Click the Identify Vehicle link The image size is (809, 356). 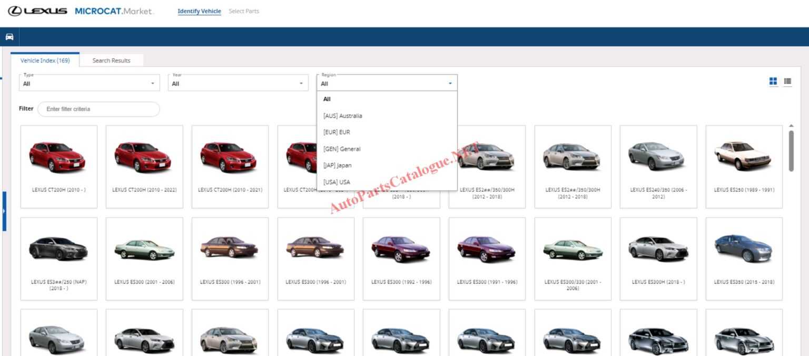click(x=199, y=11)
